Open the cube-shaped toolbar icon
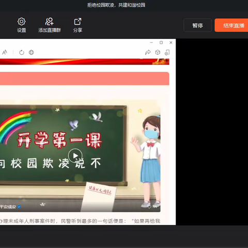The image size is (248, 248). pos(158,52)
